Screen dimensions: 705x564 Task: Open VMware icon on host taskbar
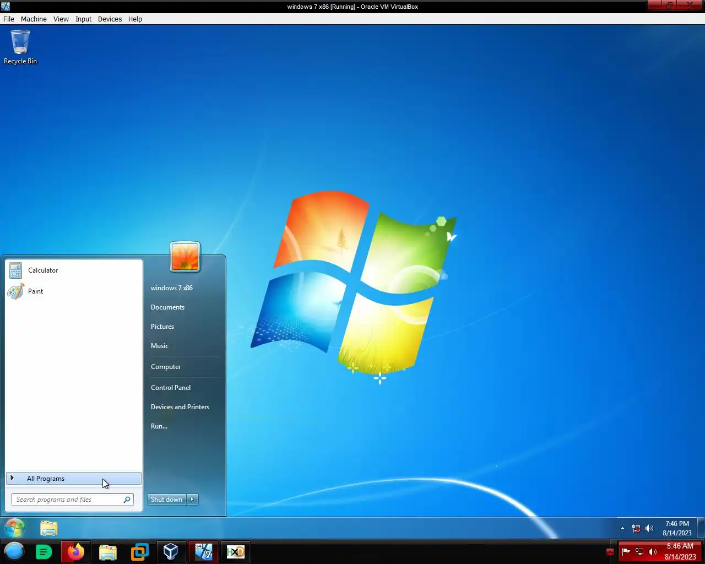pyautogui.click(x=139, y=551)
